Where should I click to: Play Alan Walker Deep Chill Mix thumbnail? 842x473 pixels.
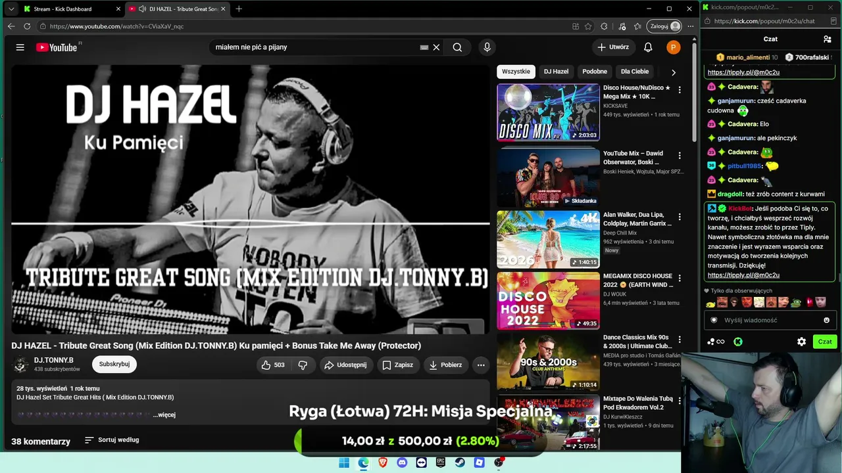(x=548, y=239)
